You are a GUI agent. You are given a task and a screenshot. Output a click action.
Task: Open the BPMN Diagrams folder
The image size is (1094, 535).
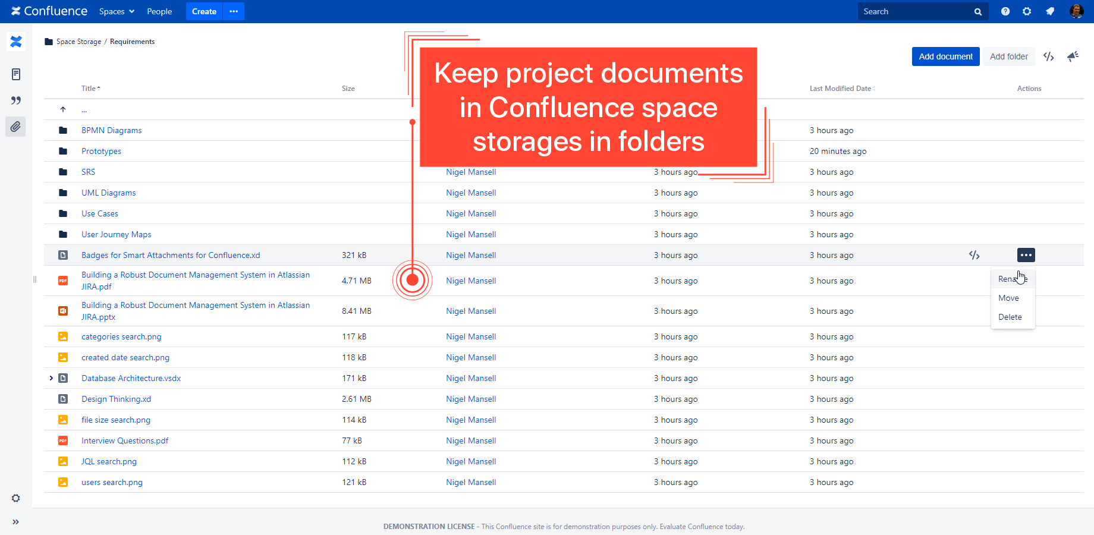click(111, 130)
